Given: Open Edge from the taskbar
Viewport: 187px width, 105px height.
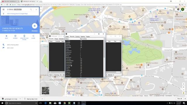Looking at the screenshot, I should coord(46,103).
